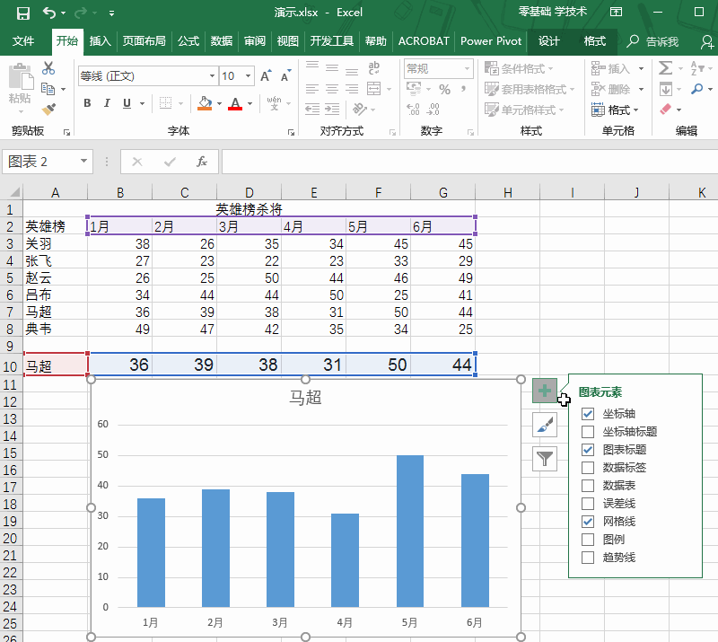Screen dimensions: 718x642
Task: Enable the 数据标签 checkbox
Action: click(588, 468)
